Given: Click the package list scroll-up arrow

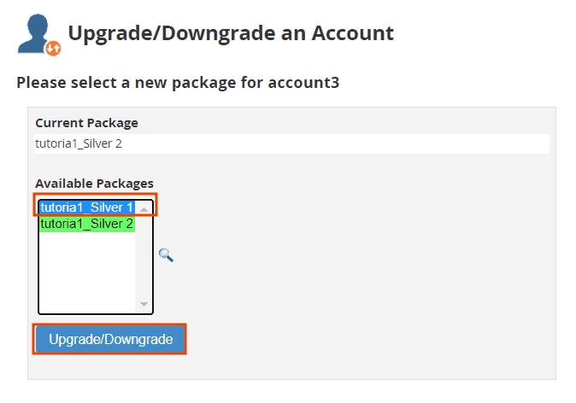Looking at the screenshot, I should [144, 209].
